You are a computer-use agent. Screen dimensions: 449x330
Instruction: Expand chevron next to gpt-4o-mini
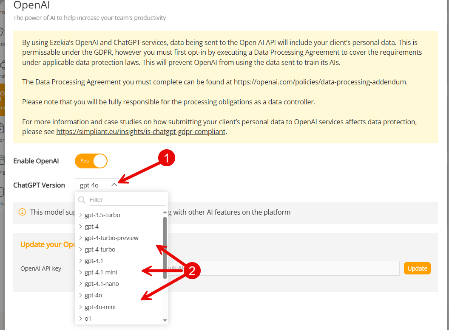coord(80,307)
